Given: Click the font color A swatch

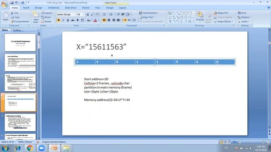Looking at the screenshot, I should coord(95,20).
